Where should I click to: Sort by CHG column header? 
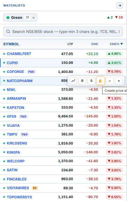coord(94,44)
